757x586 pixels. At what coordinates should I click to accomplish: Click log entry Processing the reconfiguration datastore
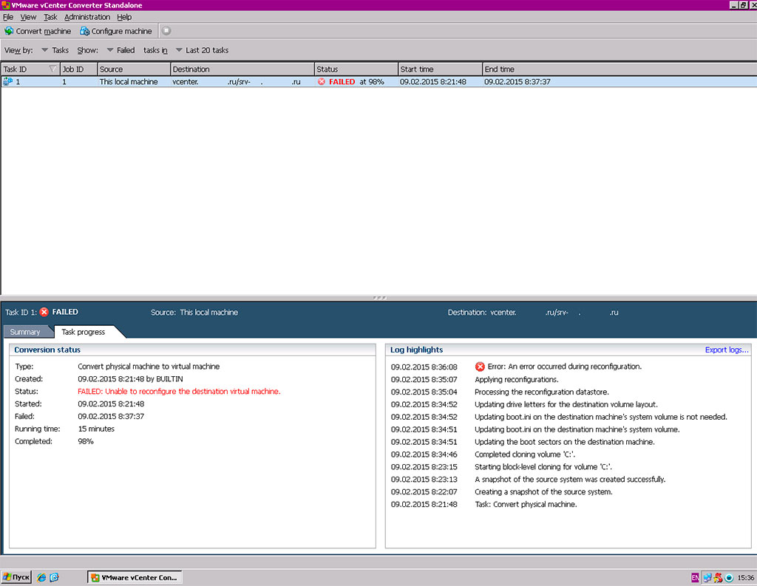tap(542, 392)
